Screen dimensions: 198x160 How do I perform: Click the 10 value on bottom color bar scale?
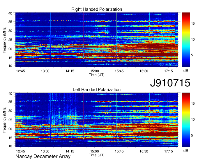coord(193,119)
